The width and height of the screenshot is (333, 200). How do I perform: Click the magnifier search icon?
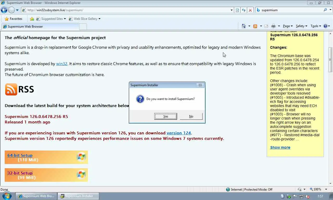point(325,10)
